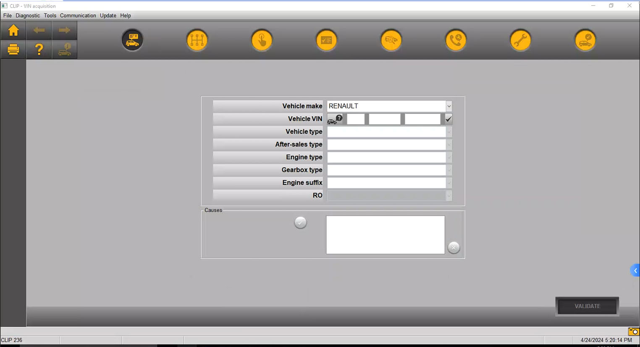Click the Engine suffix label

(302, 183)
